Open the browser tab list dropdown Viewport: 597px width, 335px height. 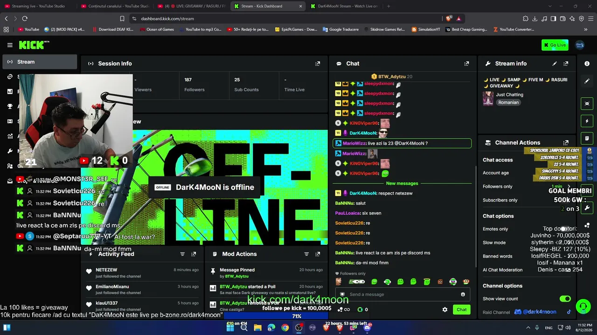coord(549,6)
